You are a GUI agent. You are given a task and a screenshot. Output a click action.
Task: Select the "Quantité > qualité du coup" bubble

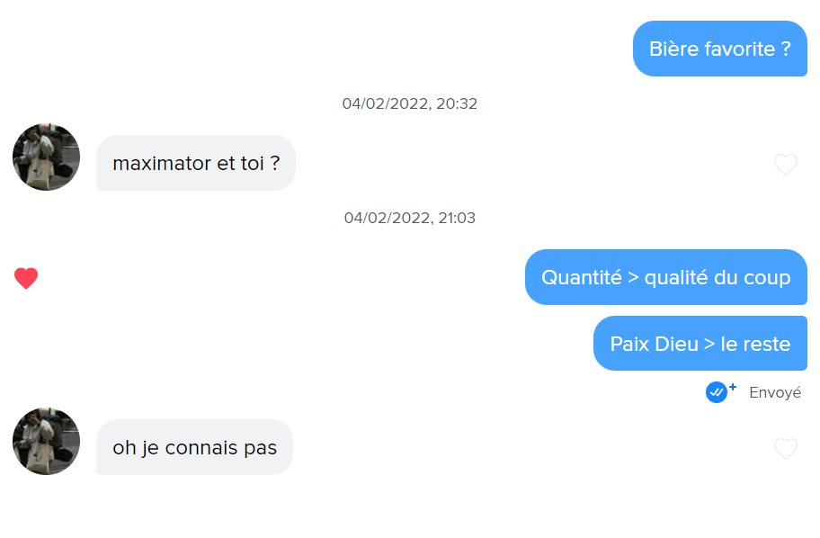tap(665, 277)
